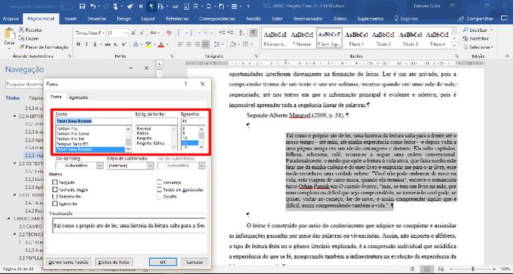Click the red font color button in ribbon

(160, 44)
